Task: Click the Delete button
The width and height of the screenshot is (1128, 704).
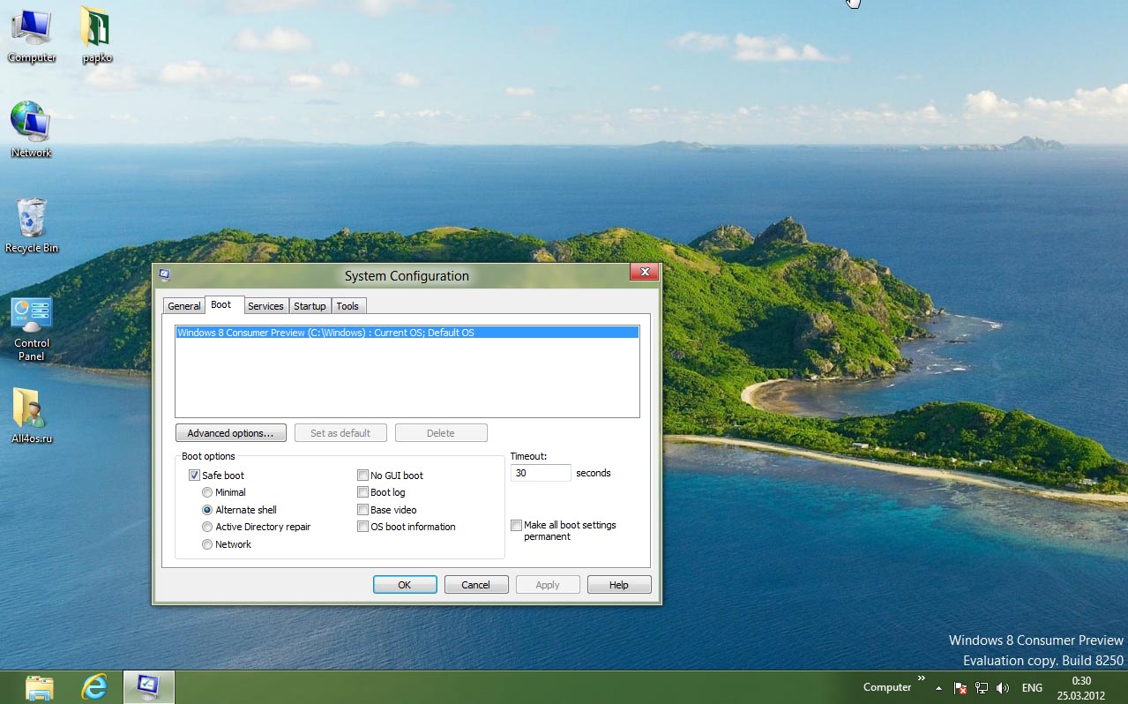Action: click(441, 433)
